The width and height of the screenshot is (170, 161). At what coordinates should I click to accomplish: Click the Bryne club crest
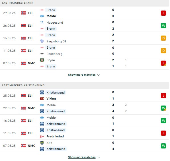tap(42, 60)
